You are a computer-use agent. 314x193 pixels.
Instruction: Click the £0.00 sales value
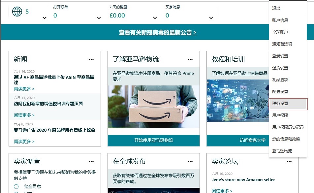[x=117, y=16]
